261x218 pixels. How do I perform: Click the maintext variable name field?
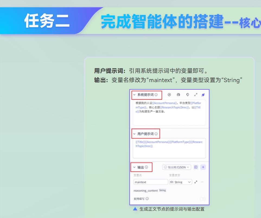coord(151,182)
